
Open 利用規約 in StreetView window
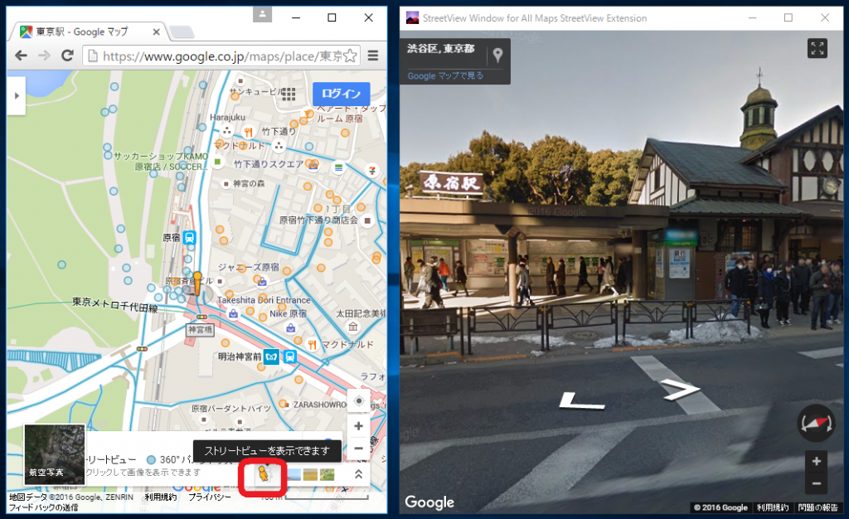772,507
